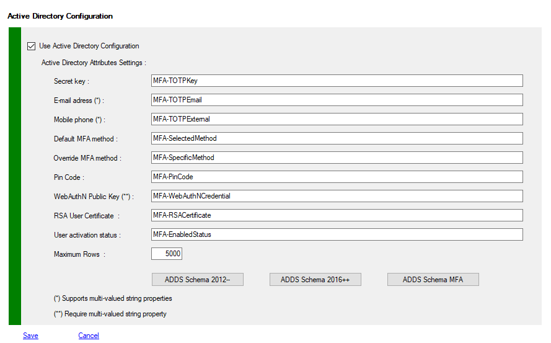551x343 pixels.
Task: Click the Secret key label
Action: click(x=71, y=81)
